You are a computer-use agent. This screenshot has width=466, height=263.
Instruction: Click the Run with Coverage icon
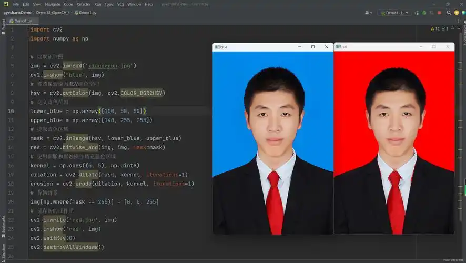(431, 13)
